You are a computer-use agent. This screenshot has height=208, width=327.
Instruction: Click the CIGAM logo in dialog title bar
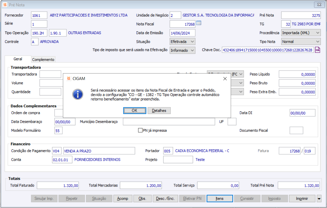69,79
